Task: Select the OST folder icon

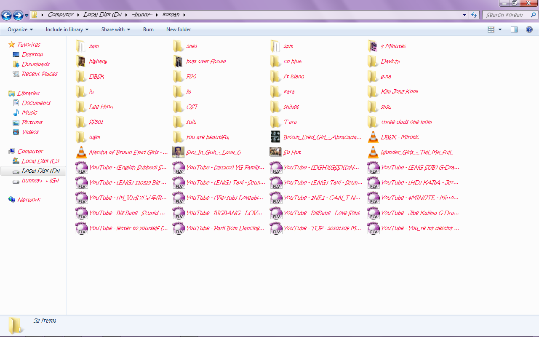Action: (x=178, y=107)
